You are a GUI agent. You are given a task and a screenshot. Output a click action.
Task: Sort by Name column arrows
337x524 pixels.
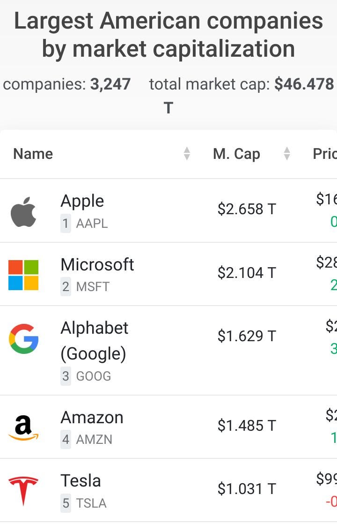[187, 154]
